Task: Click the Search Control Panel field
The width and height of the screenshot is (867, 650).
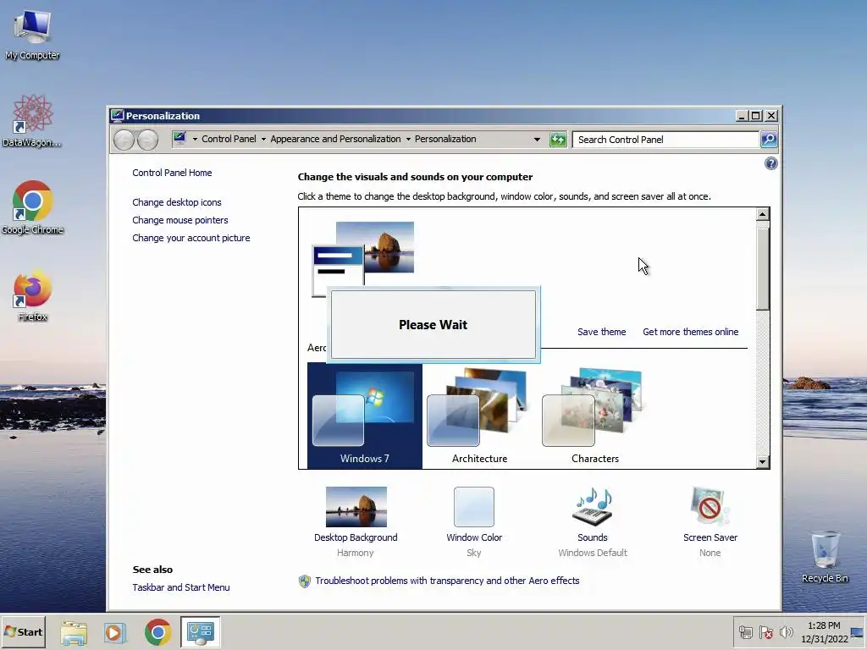Action: (x=665, y=140)
